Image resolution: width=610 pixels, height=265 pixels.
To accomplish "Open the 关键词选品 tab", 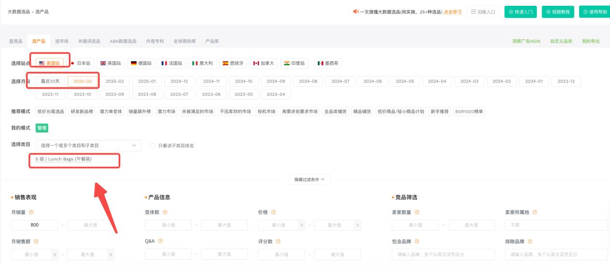I will coord(89,41).
